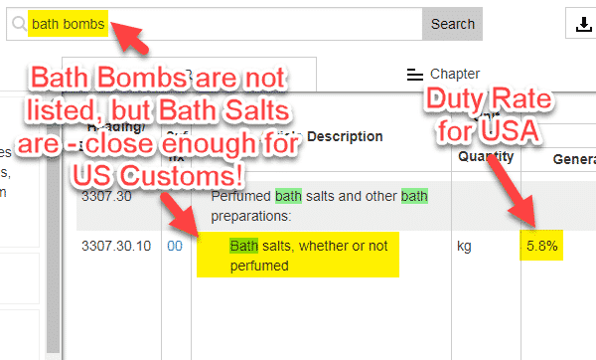The image size is (596, 360).
Task: Select heading 3307.30 cell
Action: coord(106,196)
